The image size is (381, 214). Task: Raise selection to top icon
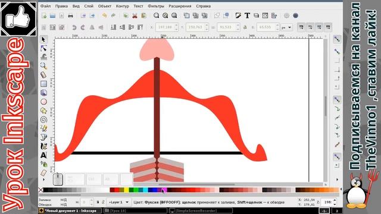point(140,27)
